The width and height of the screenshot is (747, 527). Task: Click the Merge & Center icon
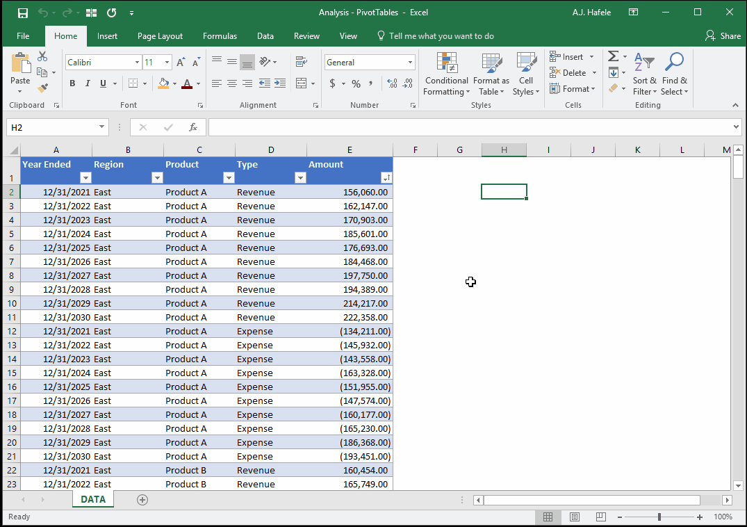tap(301, 83)
